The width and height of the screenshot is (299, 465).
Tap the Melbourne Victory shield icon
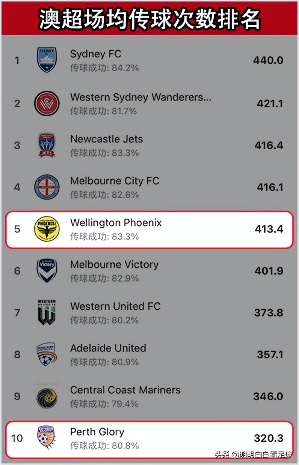47,270
